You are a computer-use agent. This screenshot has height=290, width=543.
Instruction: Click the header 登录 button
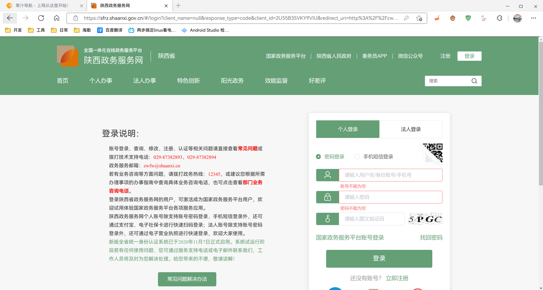pyautogui.click(x=469, y=56)
